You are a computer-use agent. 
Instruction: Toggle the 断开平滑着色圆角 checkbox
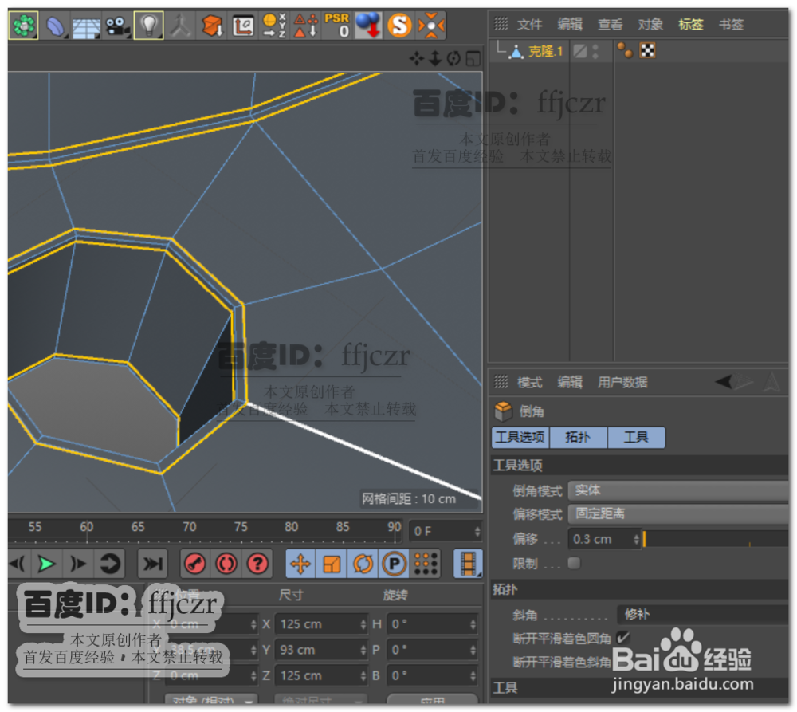pyautogui.click(x=622, y=638)
